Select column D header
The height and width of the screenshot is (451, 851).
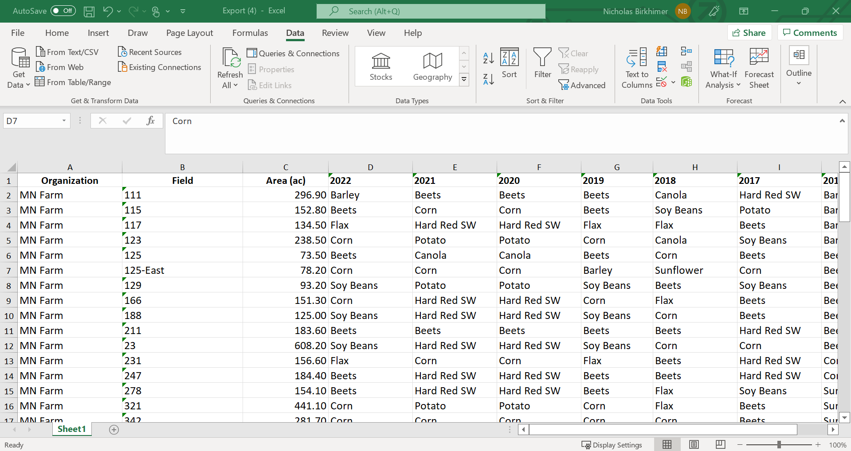coord(370,167)
